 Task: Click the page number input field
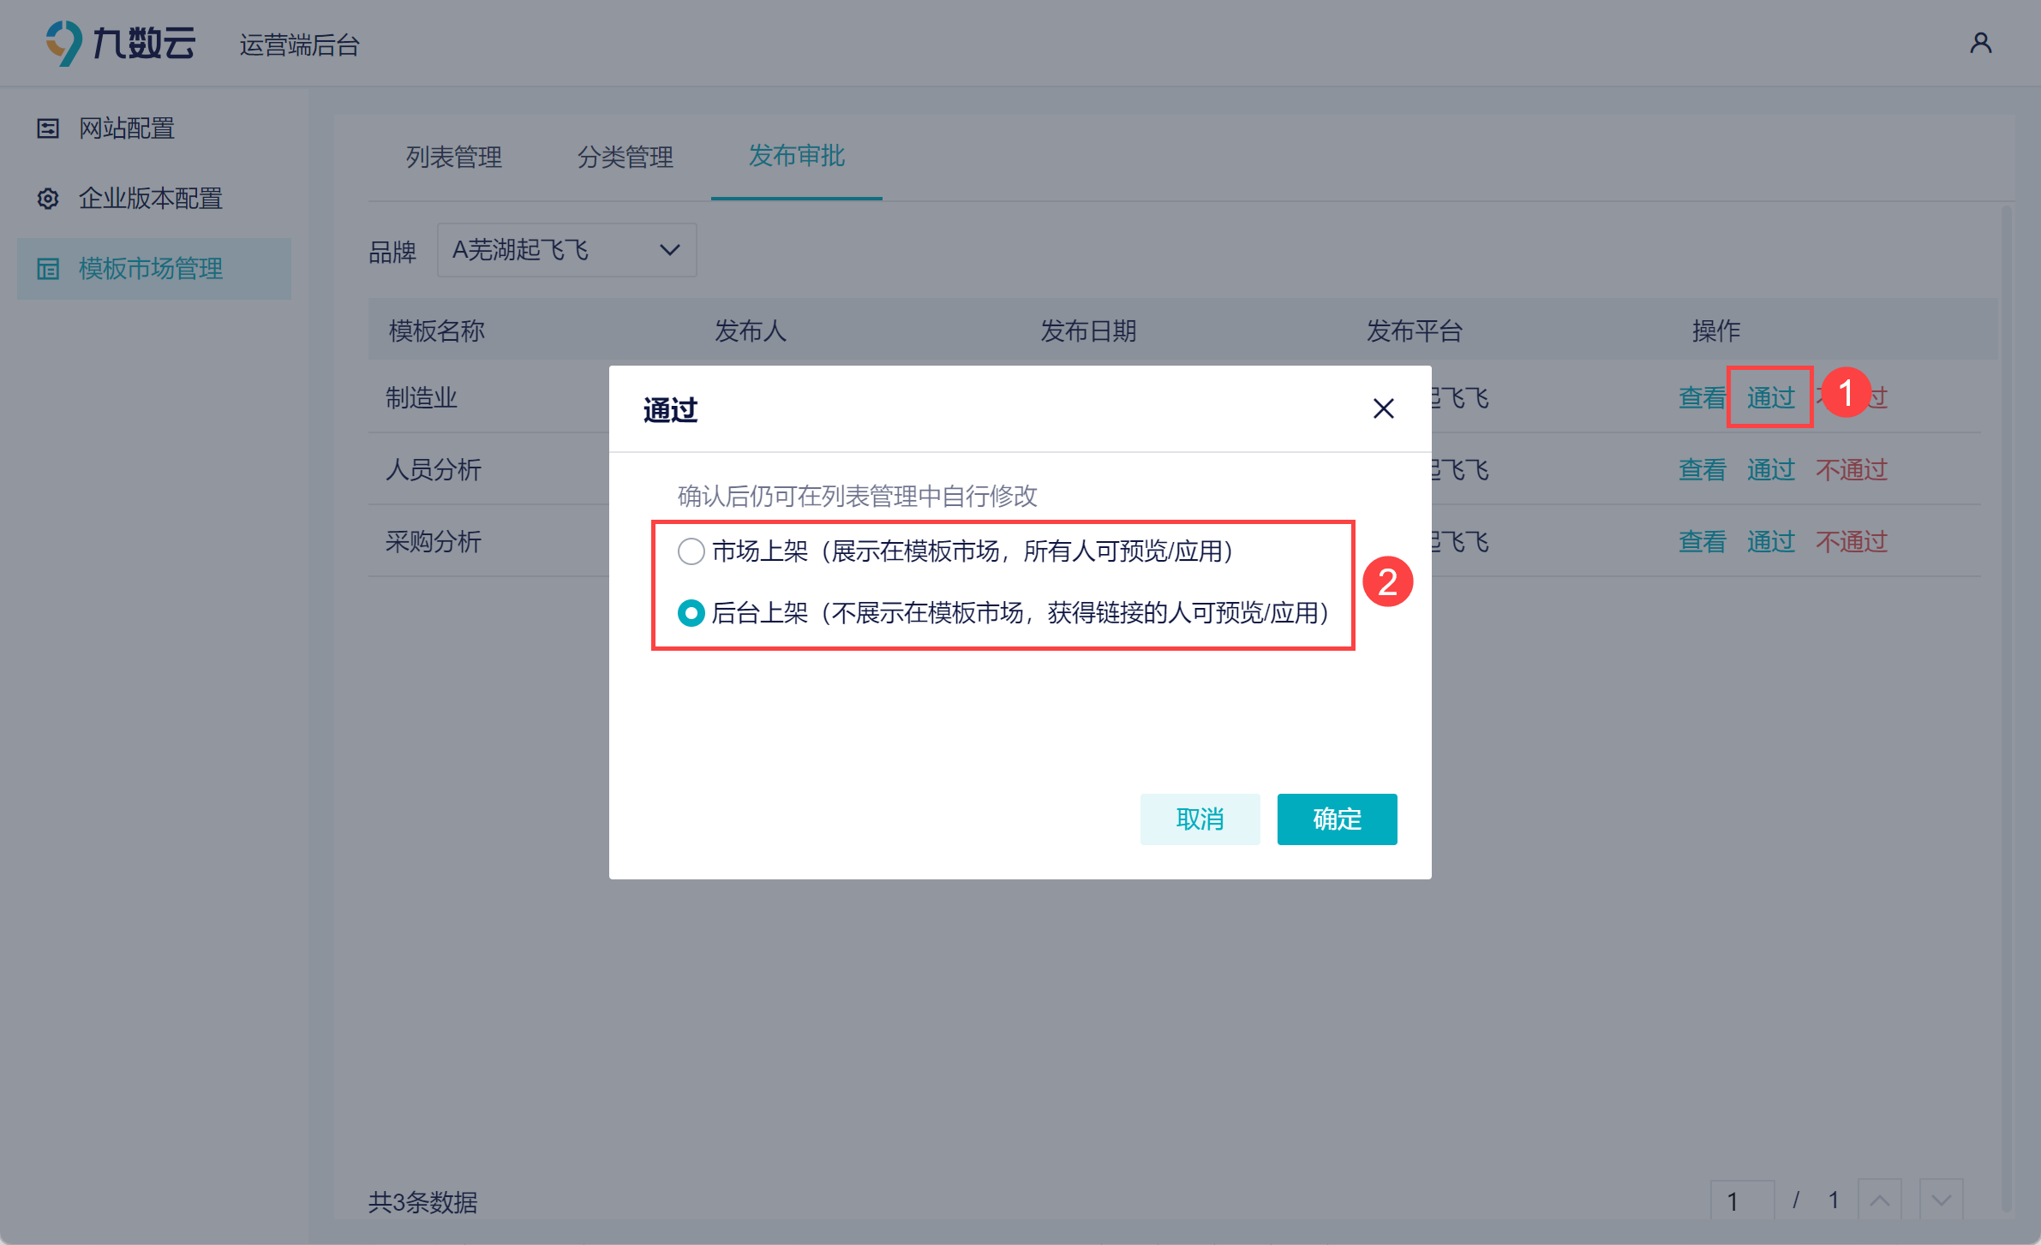click(1742, 1200)
